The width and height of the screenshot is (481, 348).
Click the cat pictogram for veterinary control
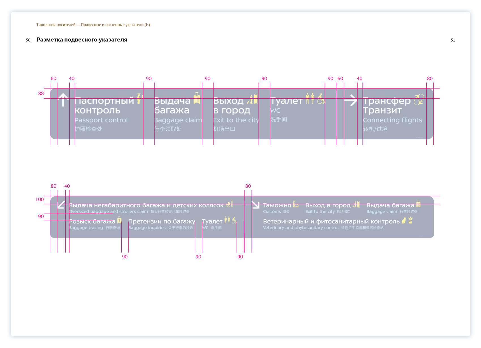point(404,220)
